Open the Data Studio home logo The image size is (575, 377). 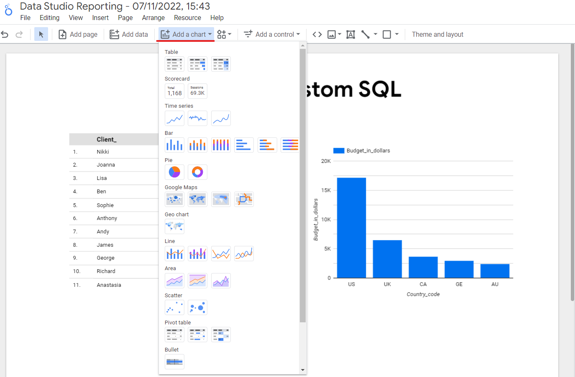(x=8, y=10)
